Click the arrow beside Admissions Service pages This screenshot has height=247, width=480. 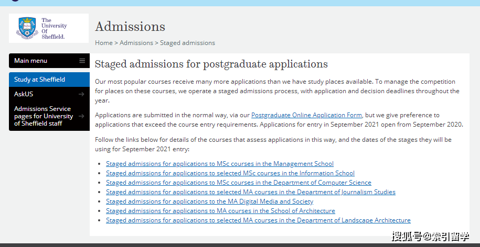pos(81,116)
